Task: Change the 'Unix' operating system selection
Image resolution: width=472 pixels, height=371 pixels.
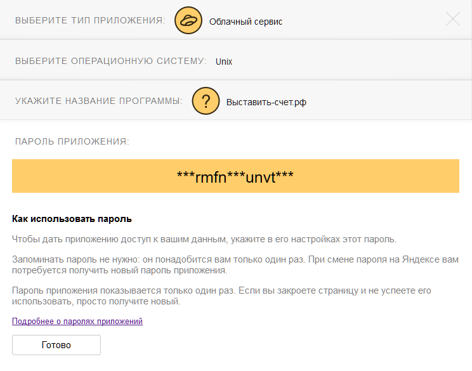Action: [224, 62]
